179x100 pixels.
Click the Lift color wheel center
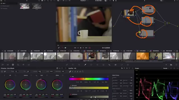10,84
